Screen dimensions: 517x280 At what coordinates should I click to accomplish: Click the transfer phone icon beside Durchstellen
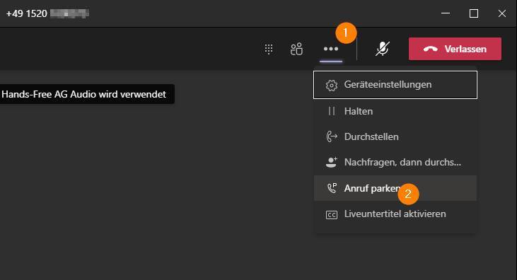(x=332, y=136)
